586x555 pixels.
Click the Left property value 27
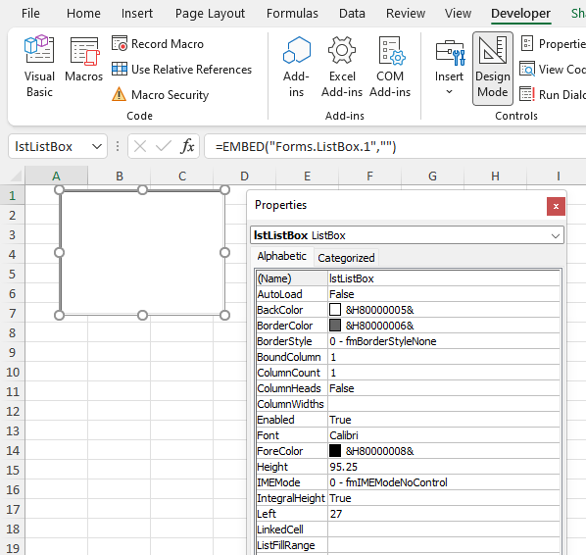[x=444, y=514]
